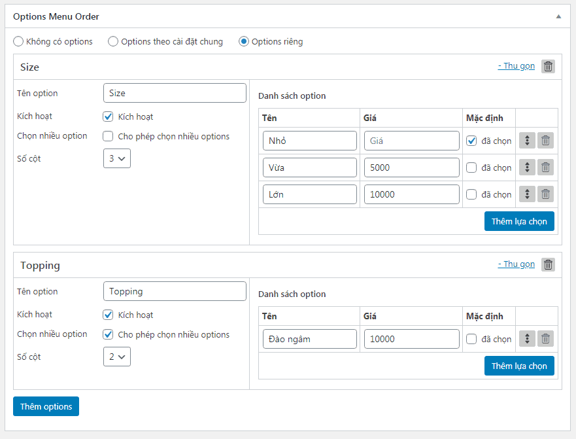Screen dimensions: 576x439
Task: Mark Vừa as default selected
Action: (x=471, y=167)
